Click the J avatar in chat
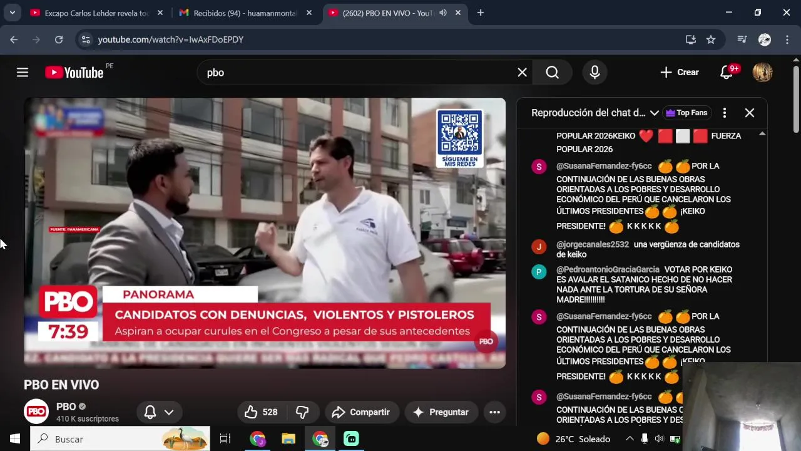The image size is (801, 451). click(539, 247)
